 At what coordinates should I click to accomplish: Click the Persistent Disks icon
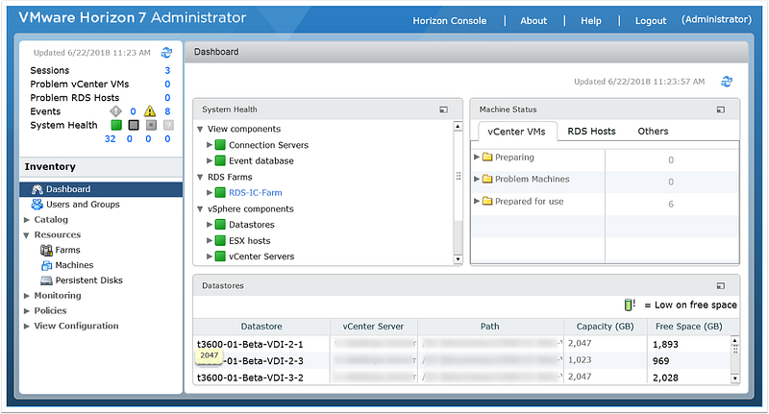[x=46, y=280]
